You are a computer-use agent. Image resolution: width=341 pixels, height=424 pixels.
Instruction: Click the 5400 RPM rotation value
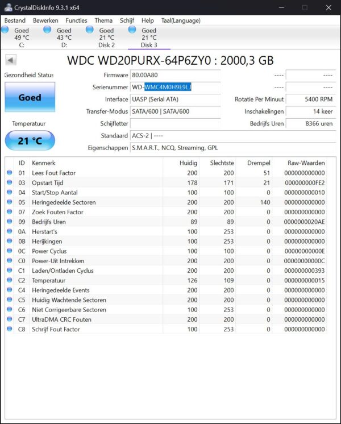click(x=311, y=99)
